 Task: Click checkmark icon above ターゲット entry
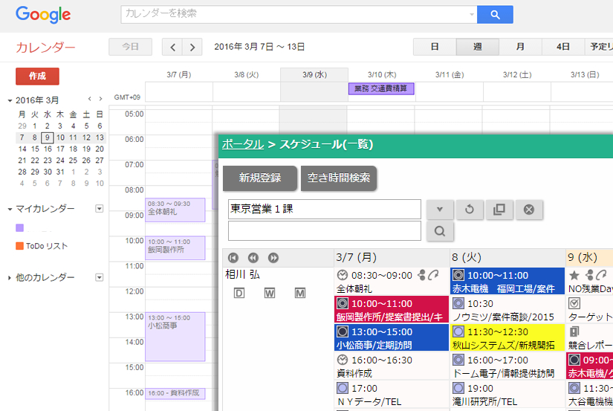574,303
